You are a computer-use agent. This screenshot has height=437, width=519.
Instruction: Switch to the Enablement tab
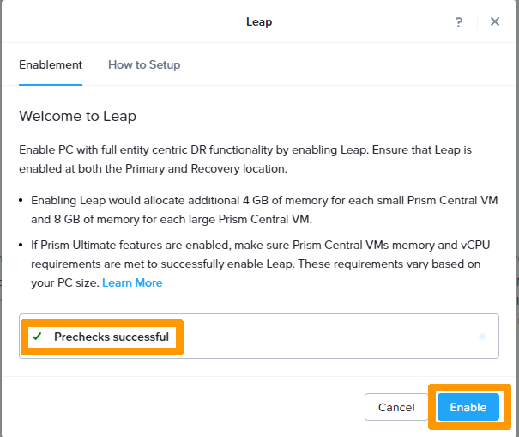51,64
